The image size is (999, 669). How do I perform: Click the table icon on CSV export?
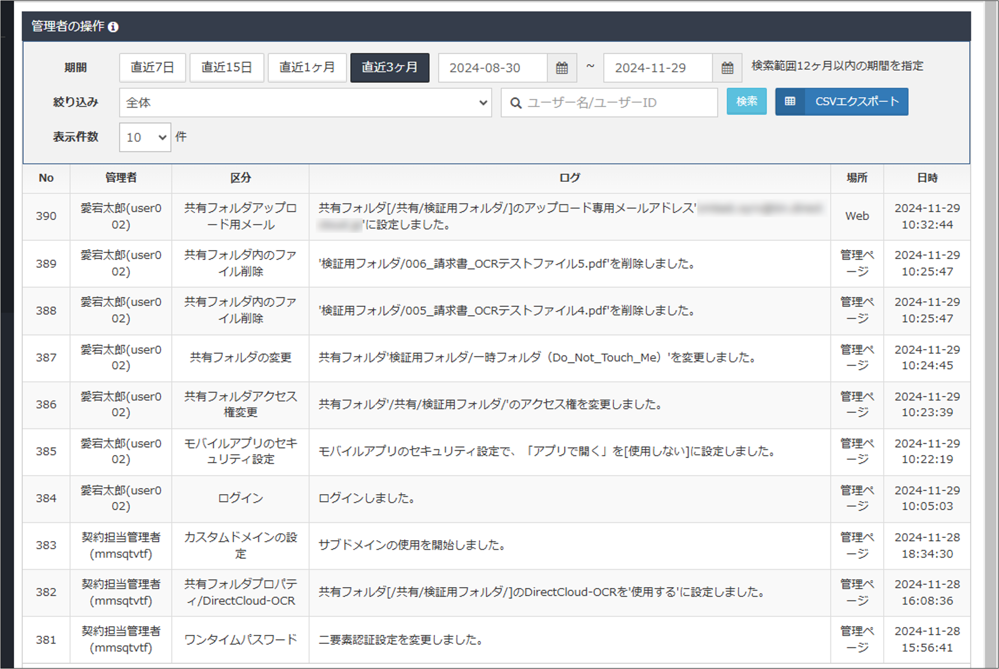[x=790, y=101]
